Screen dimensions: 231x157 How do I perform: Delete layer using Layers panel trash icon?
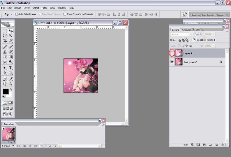click(x=223, y=145)
